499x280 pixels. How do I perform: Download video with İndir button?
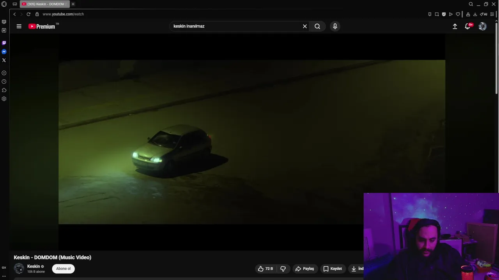[356, 269]
